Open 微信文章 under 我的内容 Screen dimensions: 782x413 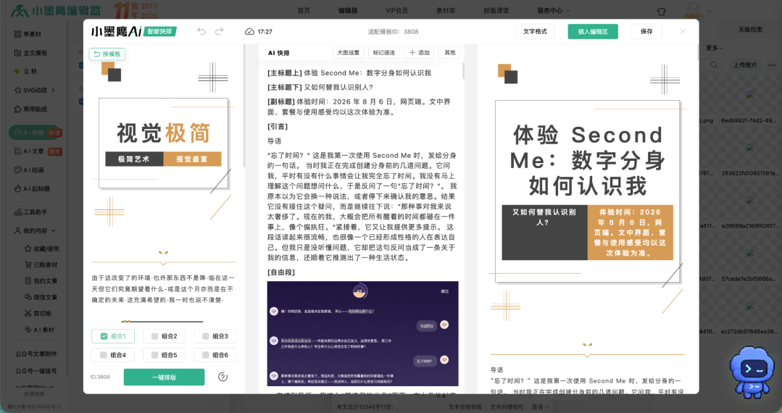click(41, 297)
